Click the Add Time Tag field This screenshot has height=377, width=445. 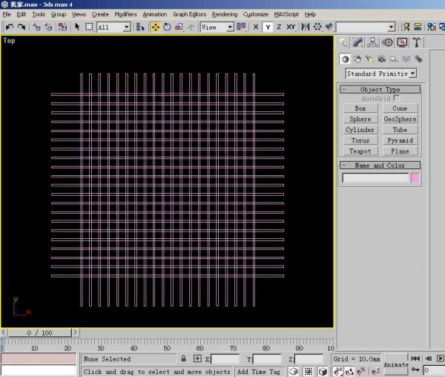coord(259,371)
